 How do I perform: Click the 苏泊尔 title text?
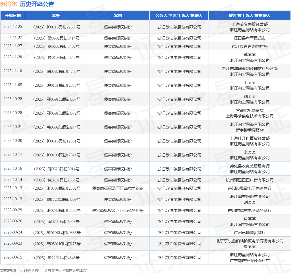(x=9, y=4)
